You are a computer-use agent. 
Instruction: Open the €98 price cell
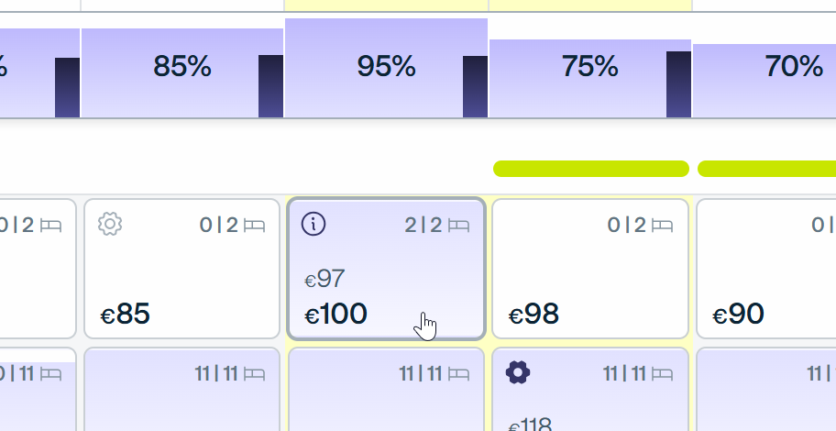[590, 269]
